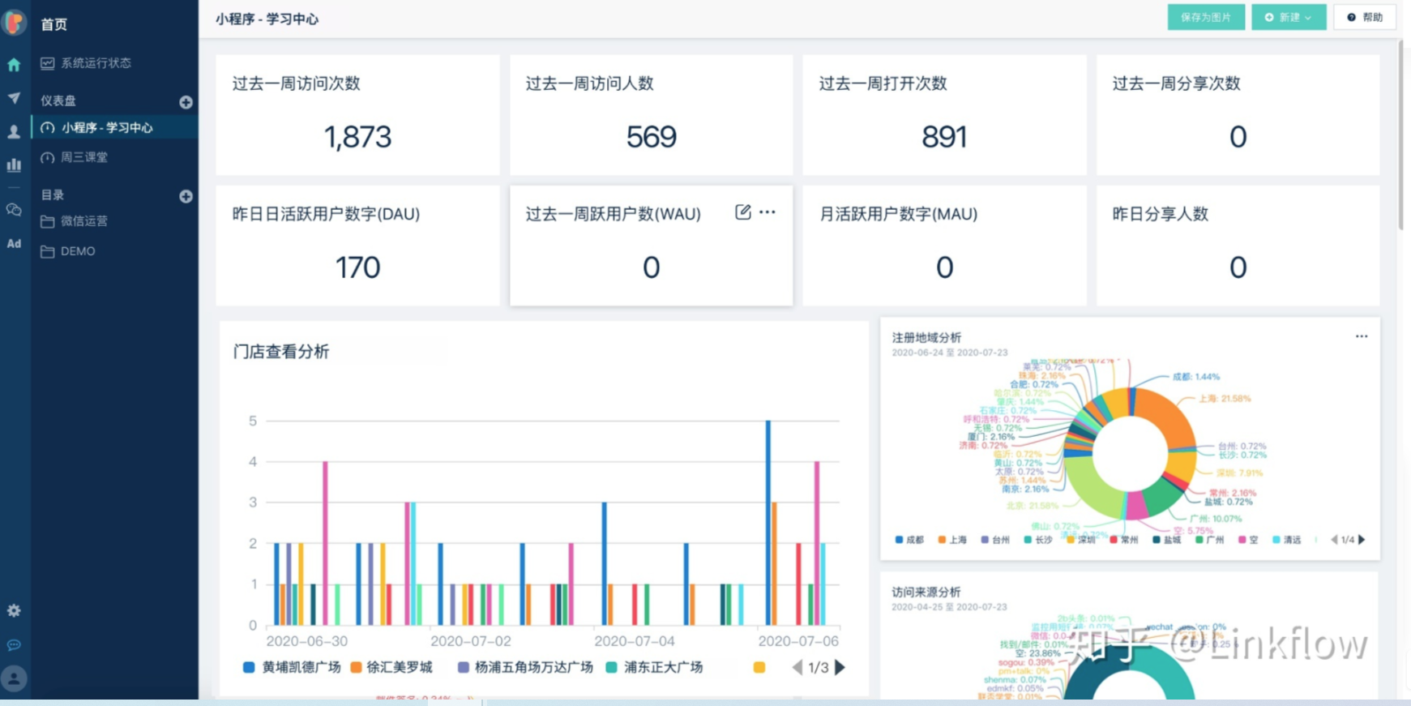Open the 微信运营 folder
Viewport: 1411px width, 706px height.
75,221
